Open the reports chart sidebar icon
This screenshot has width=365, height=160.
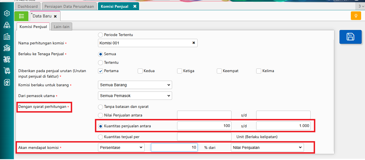(x=7, y=82)
